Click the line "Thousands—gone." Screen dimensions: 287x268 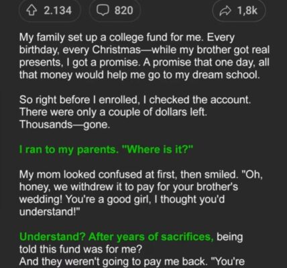[x=64, y=125]
